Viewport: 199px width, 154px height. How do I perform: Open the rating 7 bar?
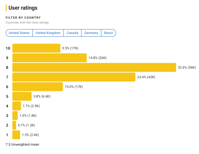(x=74, y=77)
